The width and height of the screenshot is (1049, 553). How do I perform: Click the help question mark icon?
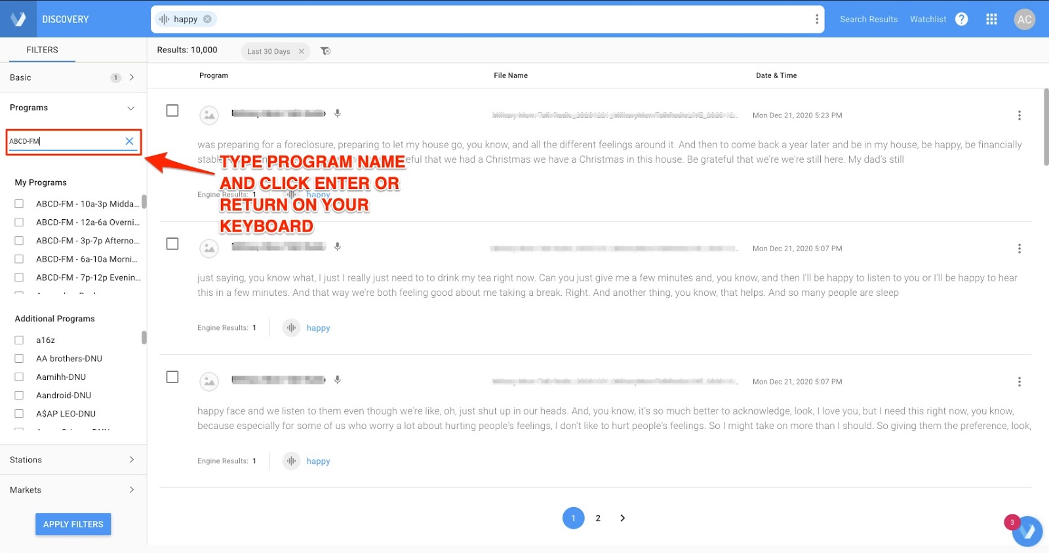click(961, 19)
